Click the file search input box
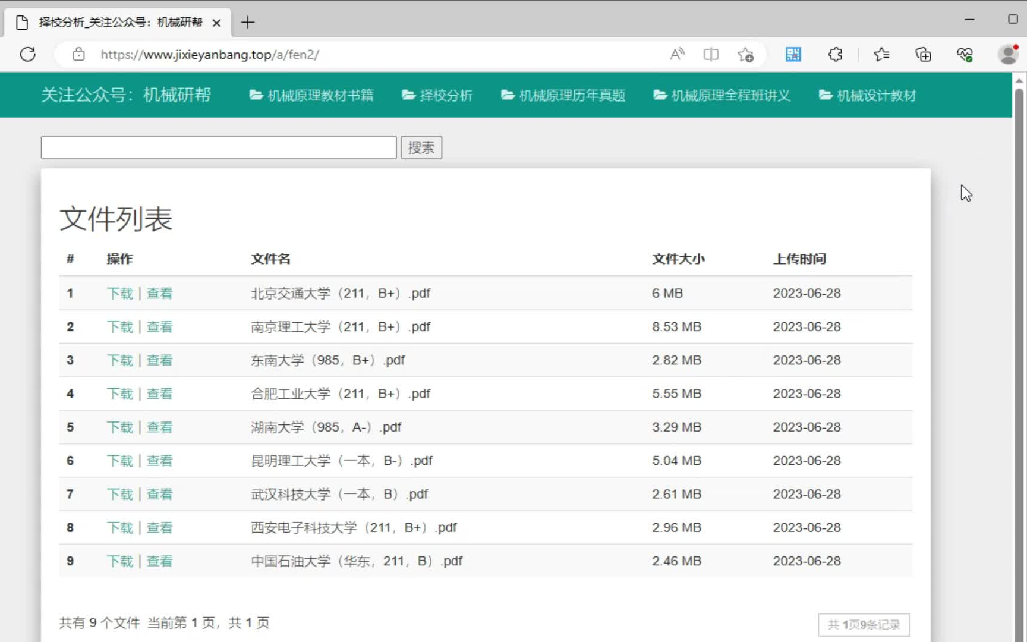 (x=219, y=147)
